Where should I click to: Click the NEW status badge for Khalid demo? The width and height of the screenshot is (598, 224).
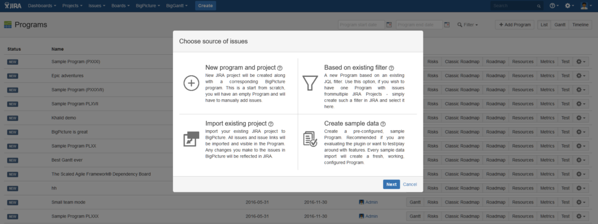[13, 118]
